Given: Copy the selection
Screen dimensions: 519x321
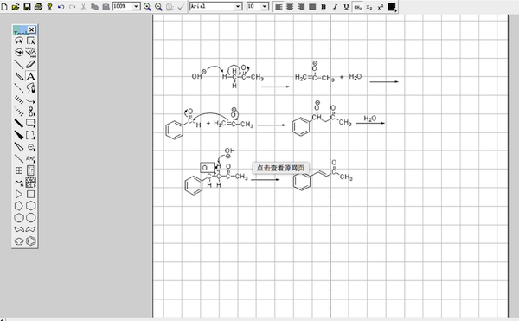Looking at the screenshot, I should tap(94, 7).
